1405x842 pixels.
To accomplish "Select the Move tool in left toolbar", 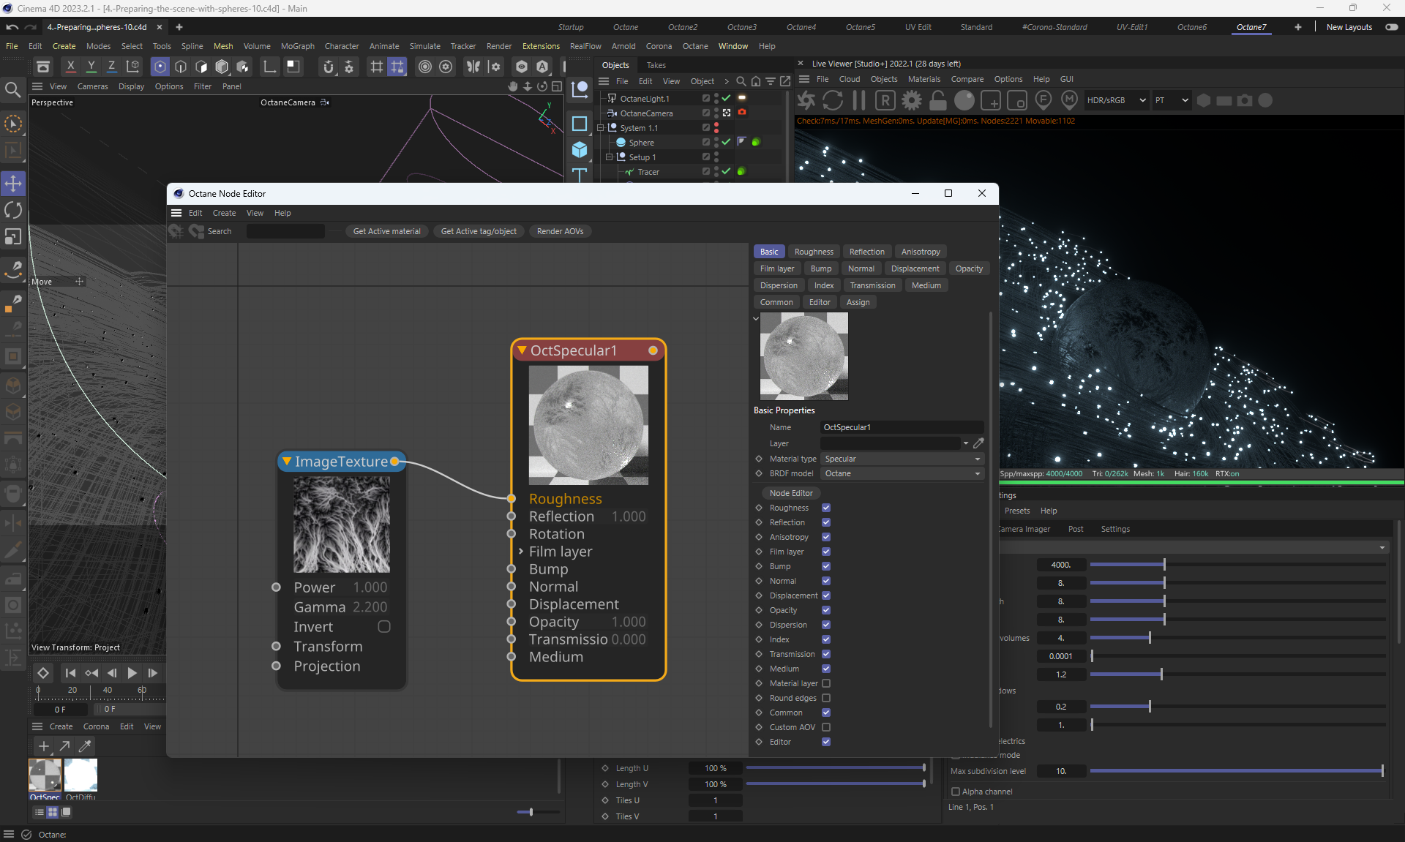I will point(13,184).
